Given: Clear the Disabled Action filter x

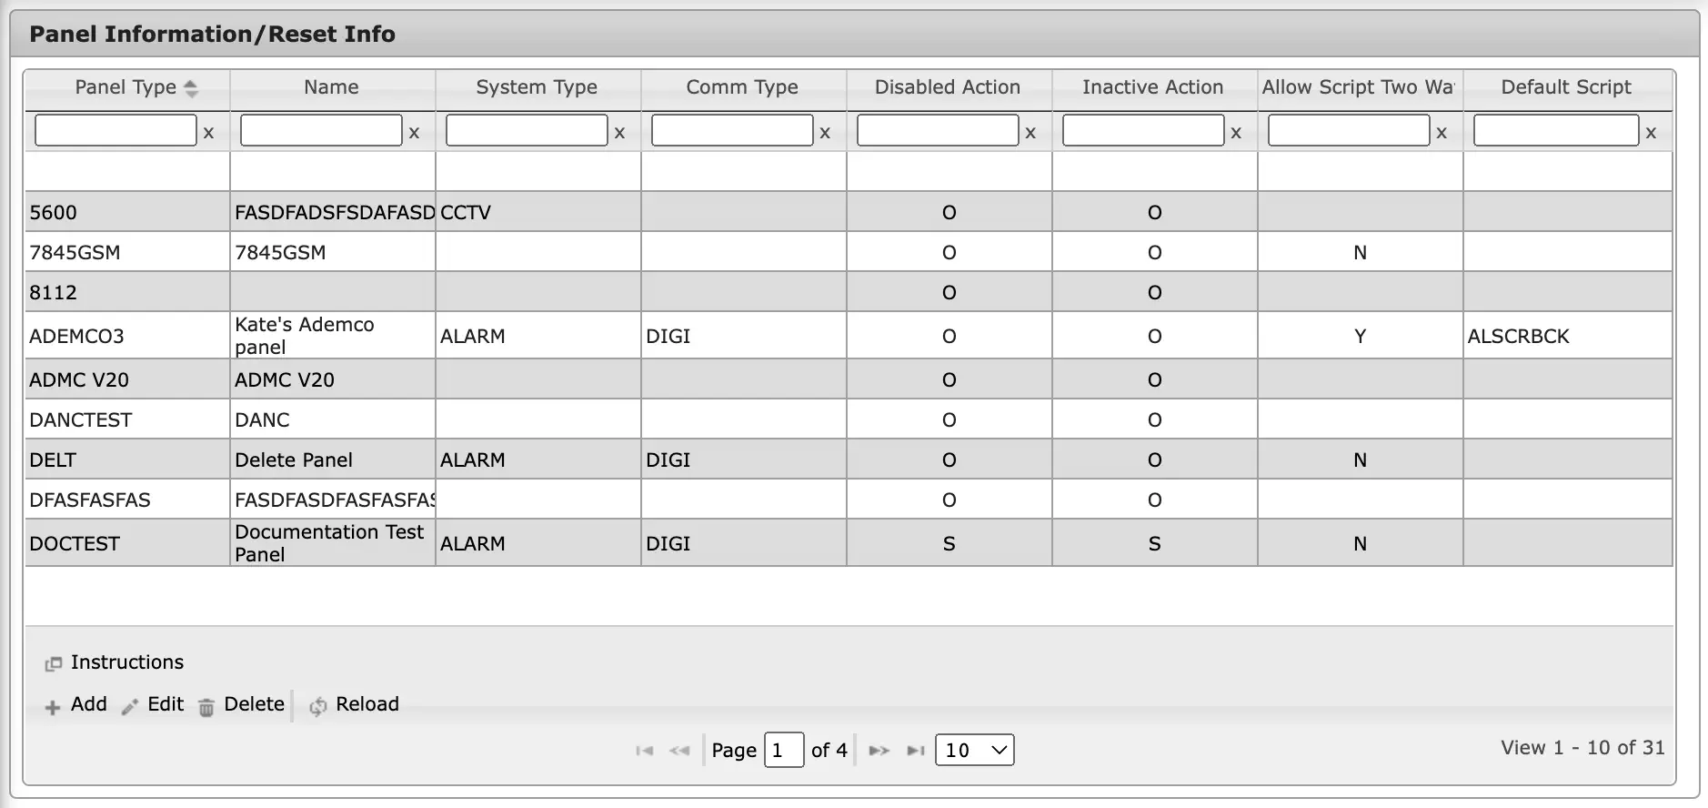Looking at the screenshot, I should click(1030, 133).
